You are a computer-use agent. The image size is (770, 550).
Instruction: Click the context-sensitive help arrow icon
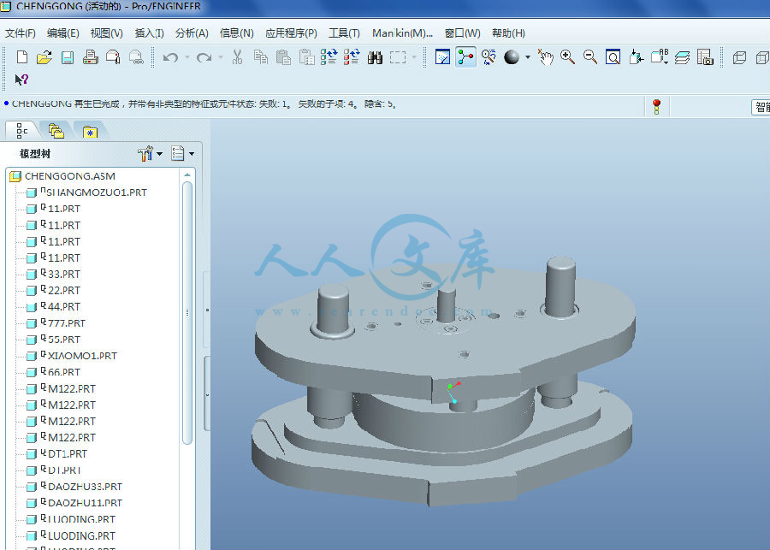21,80
